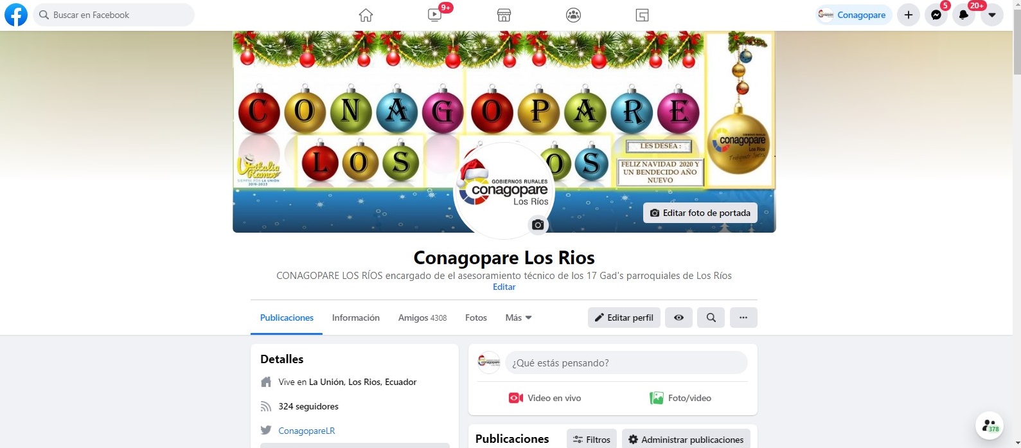
Task: Open the Watch video icon
Action: 435,15
